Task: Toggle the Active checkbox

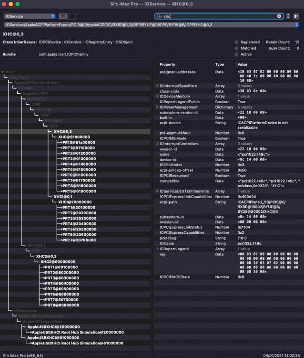Action: click(x=236, y=54)
